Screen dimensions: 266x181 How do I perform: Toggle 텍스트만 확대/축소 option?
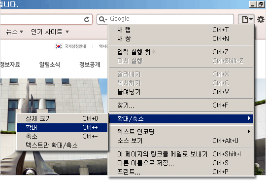click(62, 145)
